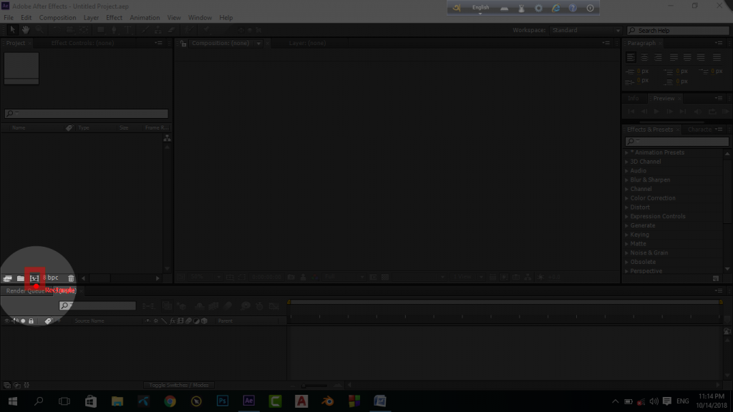Click RAM preview button in Preview panel

(x=726, y=112)
